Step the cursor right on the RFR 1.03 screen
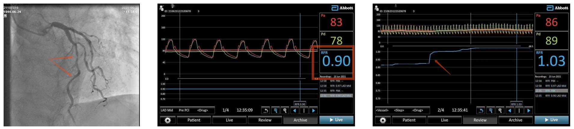Viewport: 574px width, 129px height. coord(529,110)
